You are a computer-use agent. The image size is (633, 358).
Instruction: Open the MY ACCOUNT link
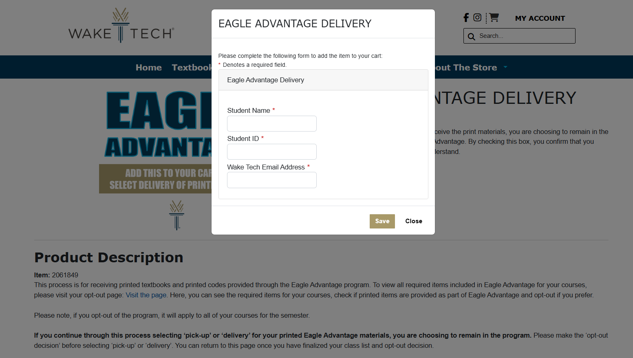pos(540,18)
